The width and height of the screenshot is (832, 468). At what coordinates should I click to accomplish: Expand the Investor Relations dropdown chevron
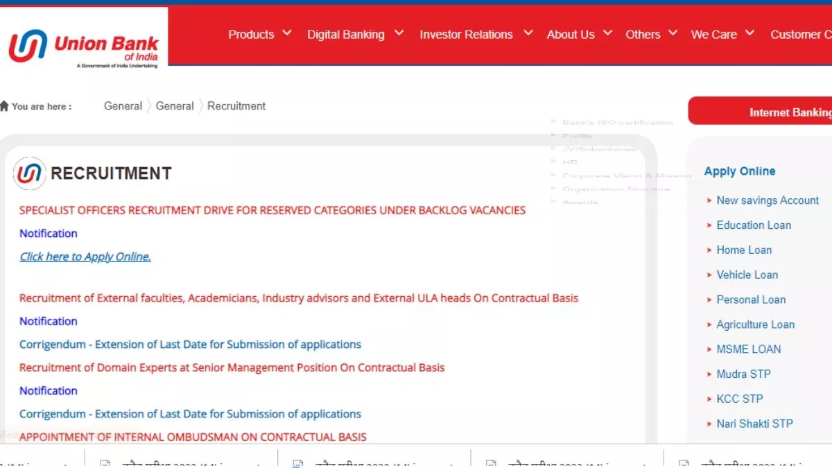(528, 33)
